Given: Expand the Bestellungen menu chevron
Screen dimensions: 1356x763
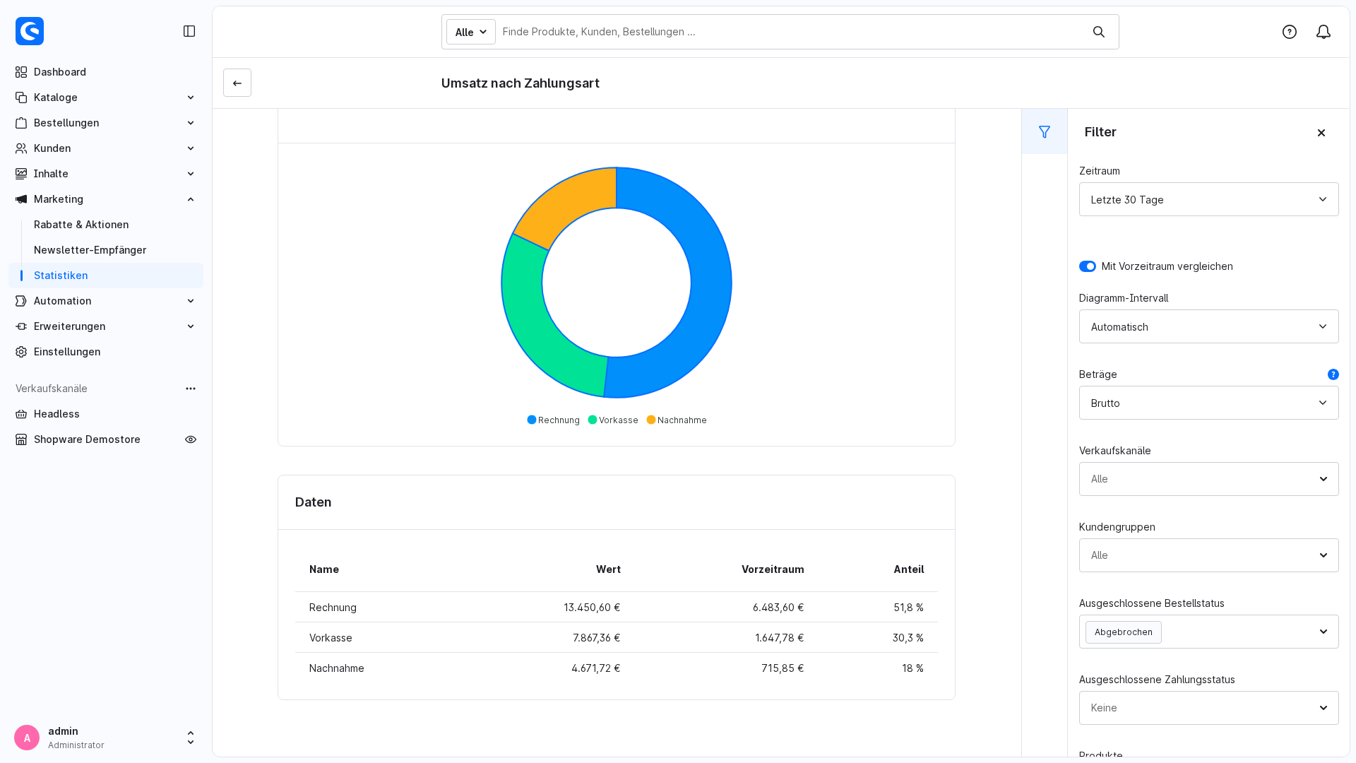Looking at the screenshot, I should [x=191, y=123].
